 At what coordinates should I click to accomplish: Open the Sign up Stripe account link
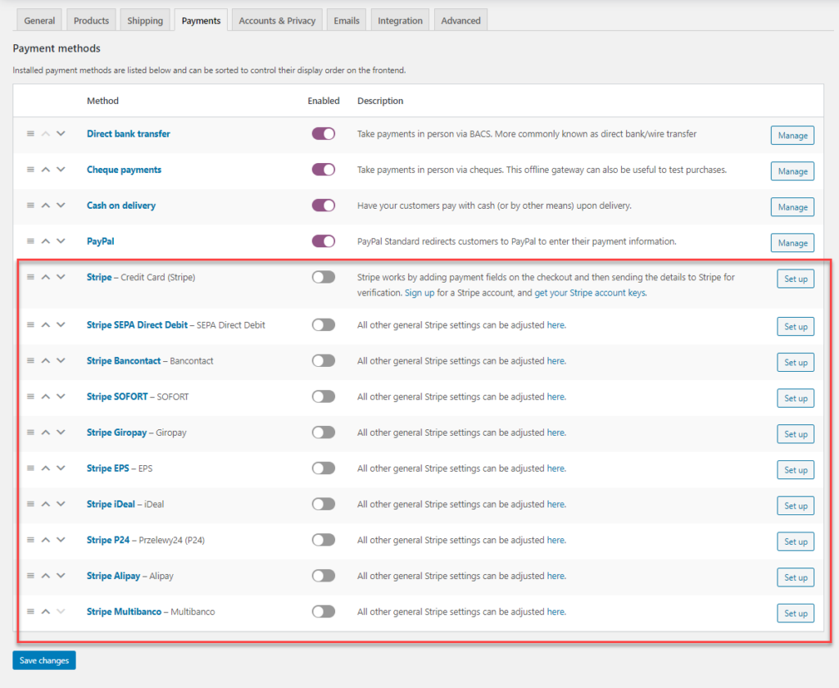tap(419, 292)
